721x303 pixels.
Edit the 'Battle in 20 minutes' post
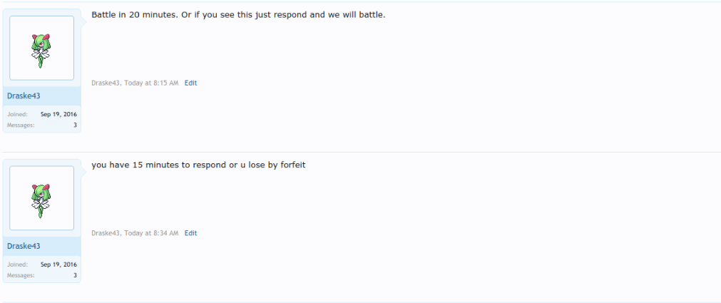pos(191,83)
